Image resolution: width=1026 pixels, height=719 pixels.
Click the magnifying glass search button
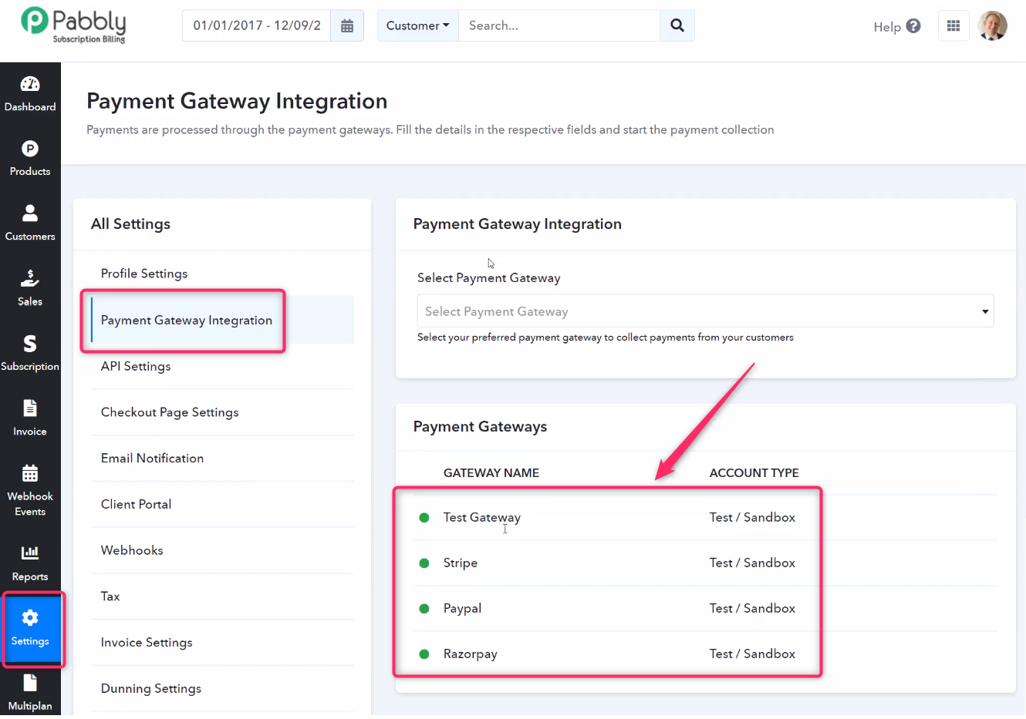point(677,26)
